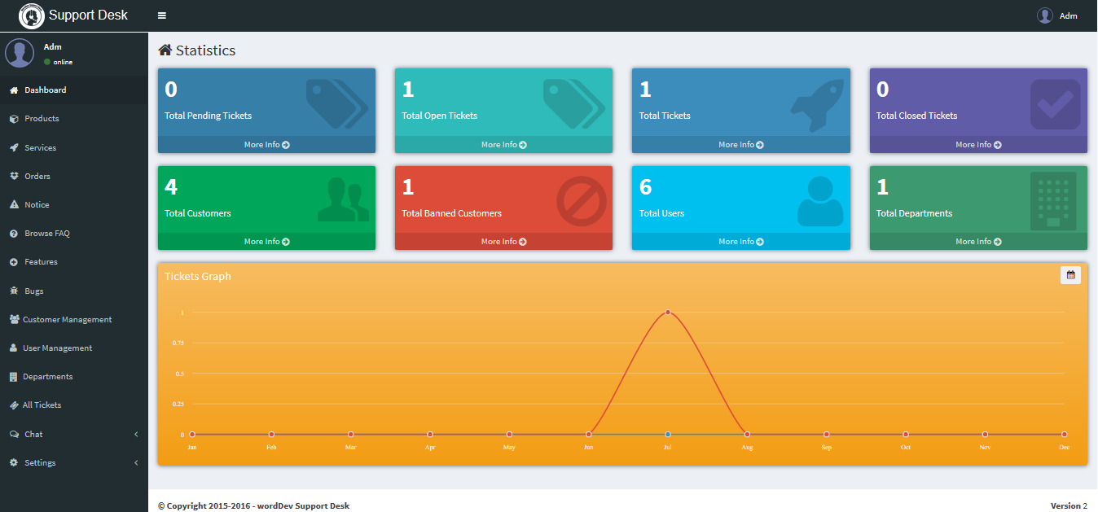Select the Bugs section icon

[14, 291]
